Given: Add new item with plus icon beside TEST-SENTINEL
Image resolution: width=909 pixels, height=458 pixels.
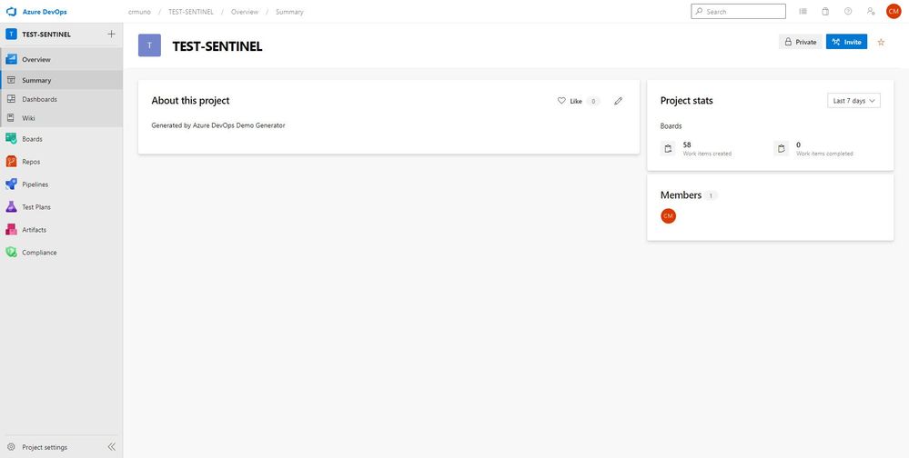Looking at the screenshot, I should (111, 35).
